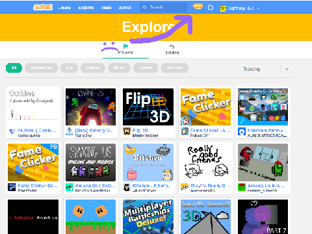Select the Games category filter
This screenshot has width=312, height=234.
93,68
